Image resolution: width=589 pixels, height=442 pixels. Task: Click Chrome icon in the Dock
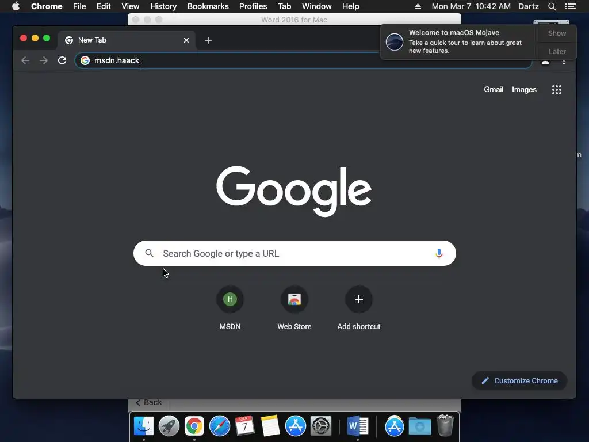194,426
